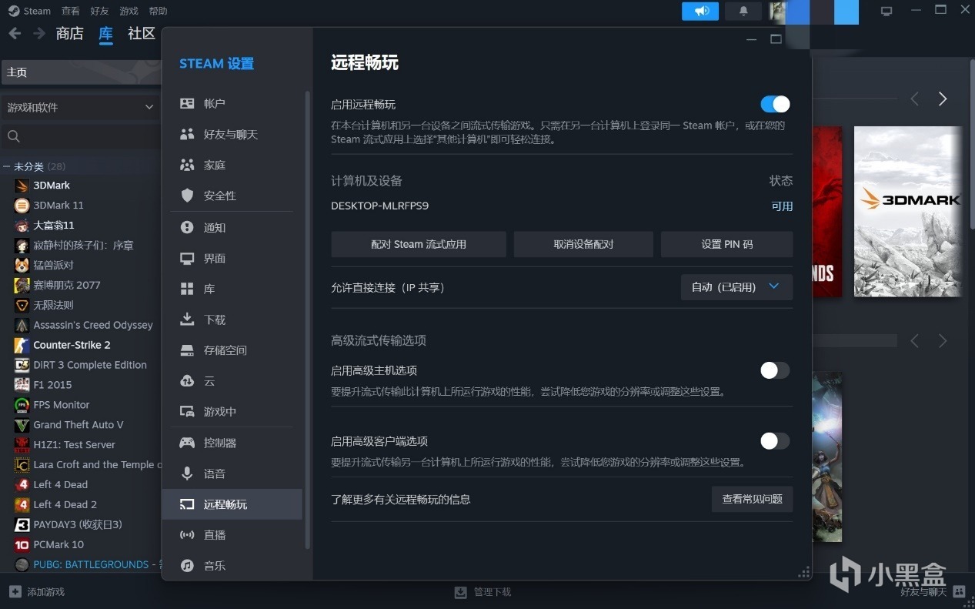Select Grand Theft Auto V in library
This screenshot has height=609, width=975.
[78, 424]
